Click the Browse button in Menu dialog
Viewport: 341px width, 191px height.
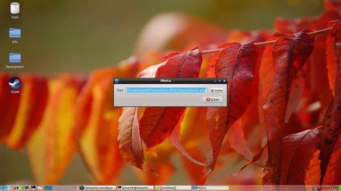tap(217, 90)
